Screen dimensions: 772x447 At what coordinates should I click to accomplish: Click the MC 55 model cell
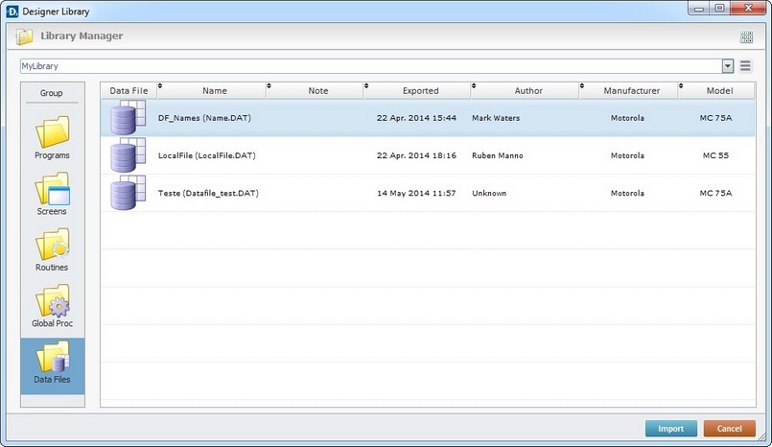[715, 155]
